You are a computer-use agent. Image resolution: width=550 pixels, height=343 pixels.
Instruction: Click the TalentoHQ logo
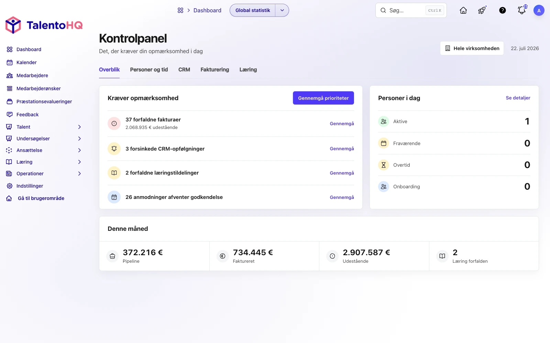(x=44, y=25)
